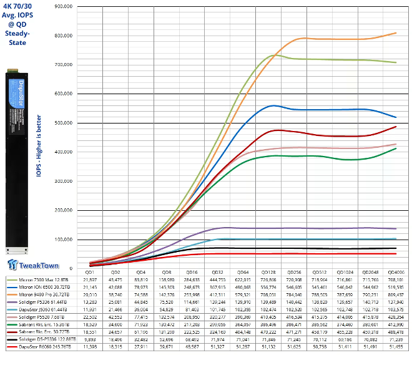Click the 100,000 y-axis label

coord(64,240)
